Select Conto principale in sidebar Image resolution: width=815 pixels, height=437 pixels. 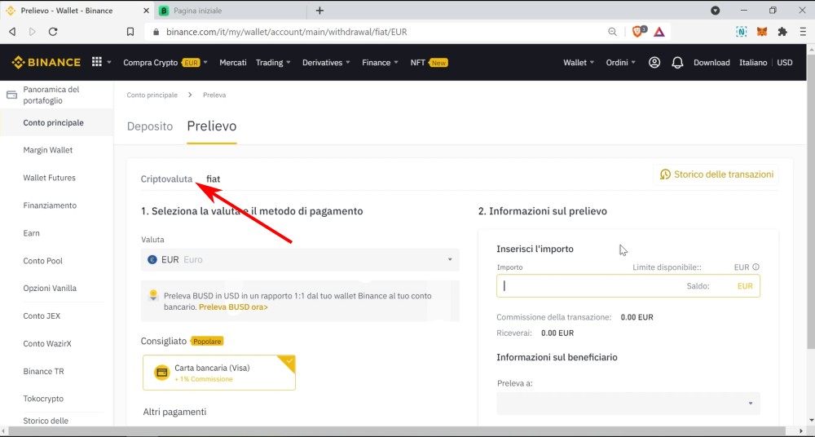point(54,123)
